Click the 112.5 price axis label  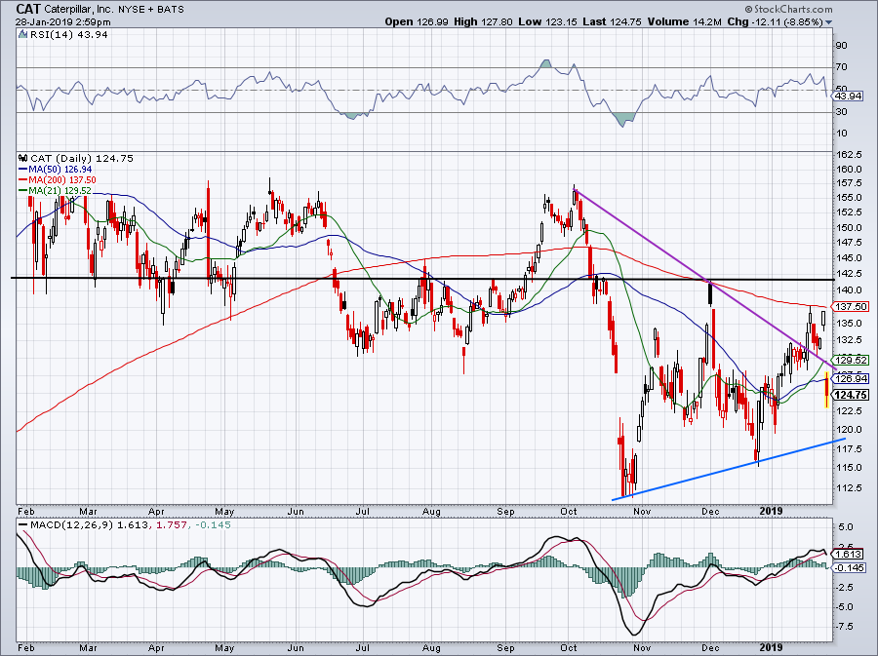click(849, 488)
